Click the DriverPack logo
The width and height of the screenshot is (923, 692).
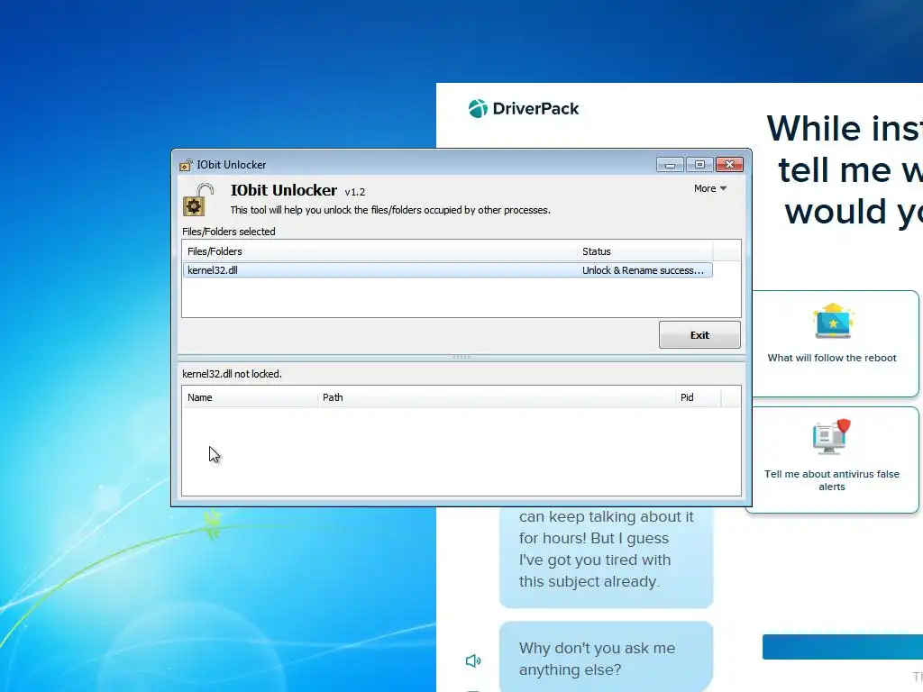click(524, 108)
